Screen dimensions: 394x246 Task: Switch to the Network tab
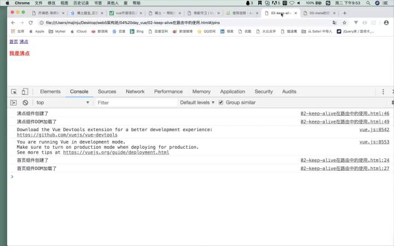coord(135,92)
